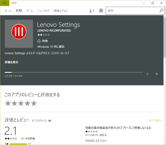Go to 映画とテレビ tab

[61, 11]
